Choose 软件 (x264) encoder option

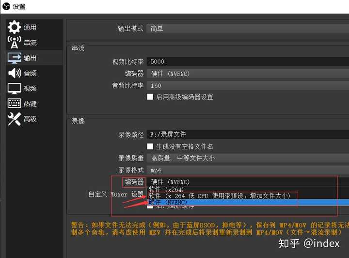(x=248, y=189)
